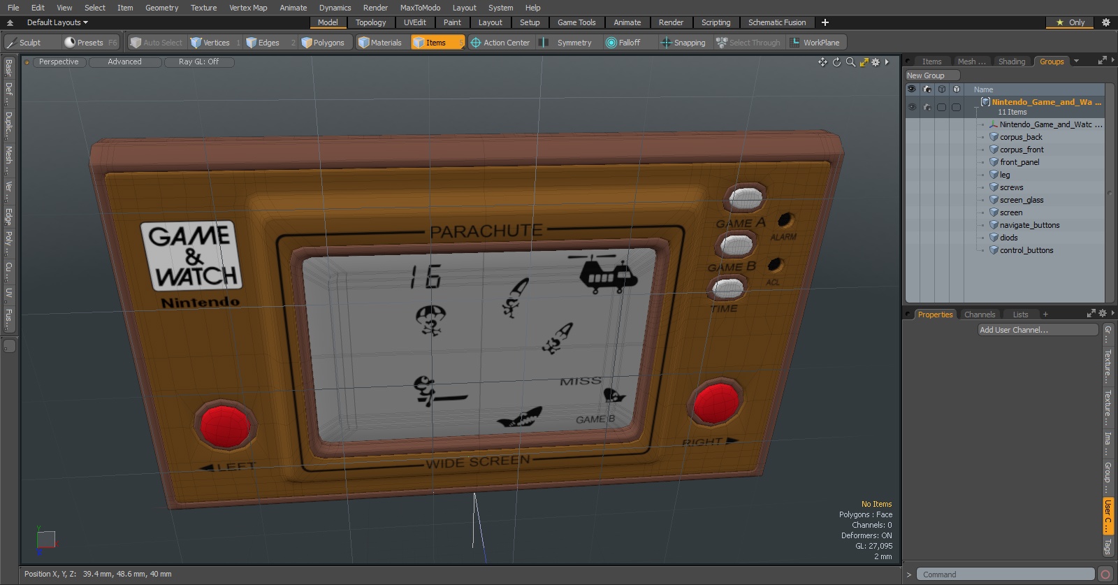Switch to the Lists tab
Viewport: 1118px width, 585px height.
pos(1020,315)
